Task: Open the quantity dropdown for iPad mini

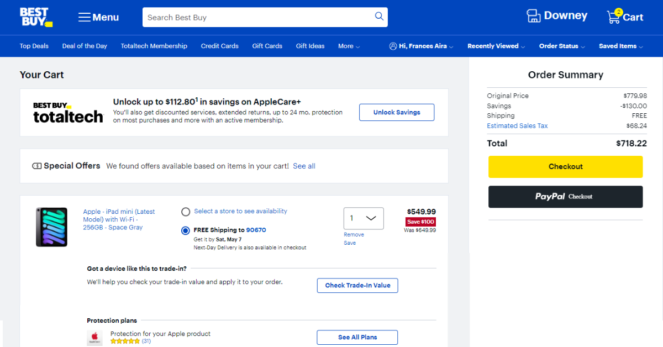Action: pyautogui.click(x=363, y=218)
